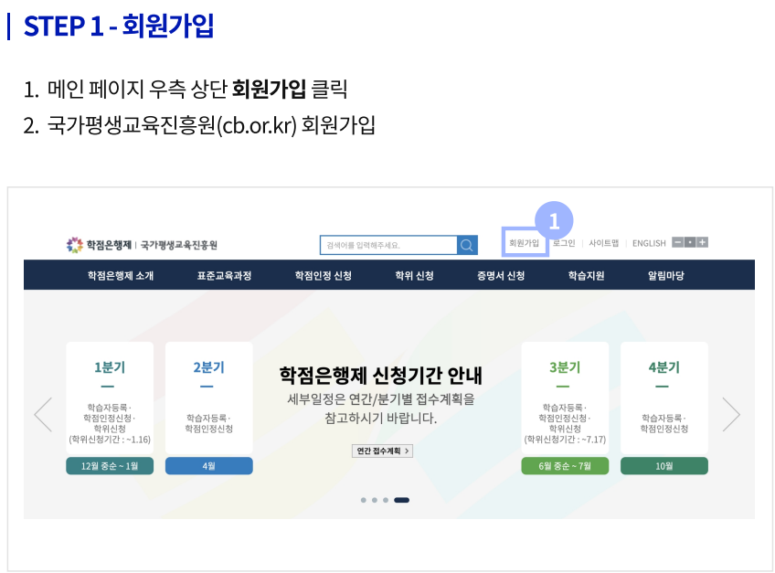This screenshot has width=775, height=573.
Task: Expand 학위 신청 menu
Action: point(414,275)
